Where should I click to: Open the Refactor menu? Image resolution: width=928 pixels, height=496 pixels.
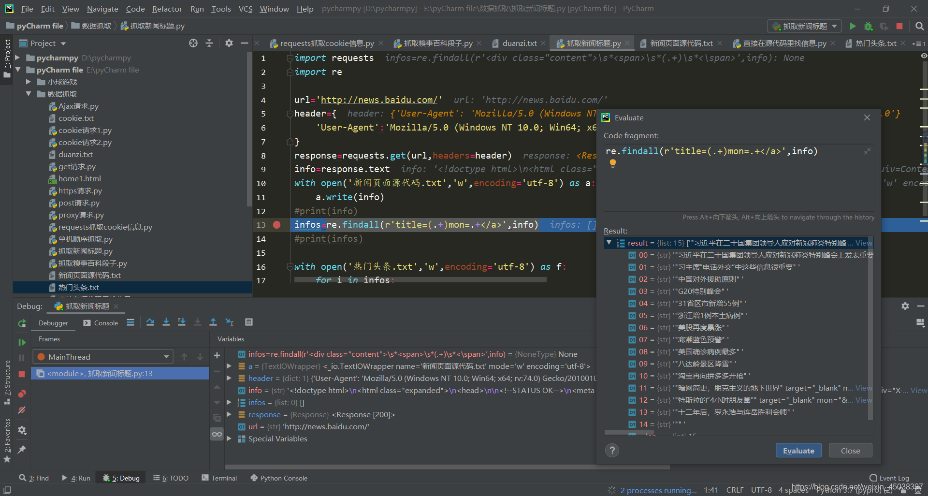[x=167, y=9]
